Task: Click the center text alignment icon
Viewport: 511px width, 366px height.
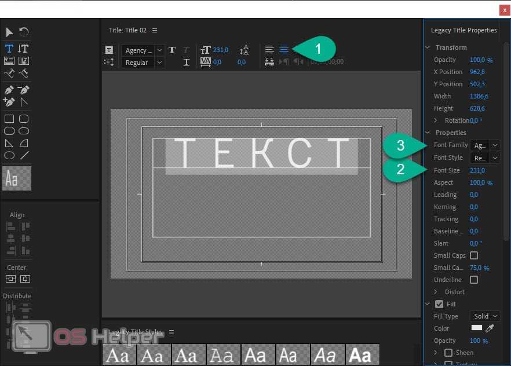Action: click(284, 50)
